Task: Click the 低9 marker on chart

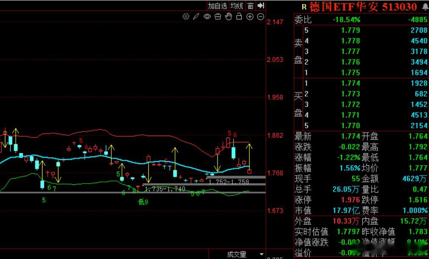Action: (x=143, y=202)
